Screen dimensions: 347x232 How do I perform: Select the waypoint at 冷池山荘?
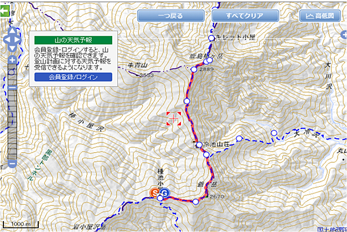click(x=199, y=145)
